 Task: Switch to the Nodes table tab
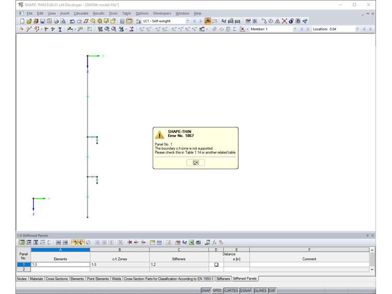point(22,279)
